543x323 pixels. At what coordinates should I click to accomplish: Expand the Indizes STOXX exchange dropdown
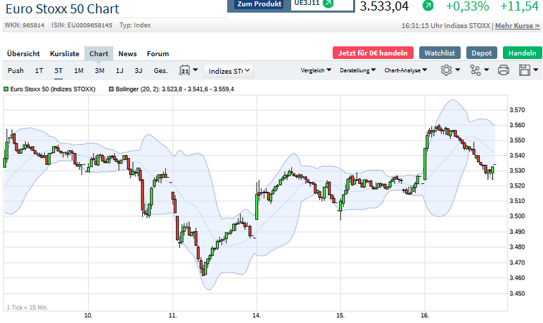(229, 70)
